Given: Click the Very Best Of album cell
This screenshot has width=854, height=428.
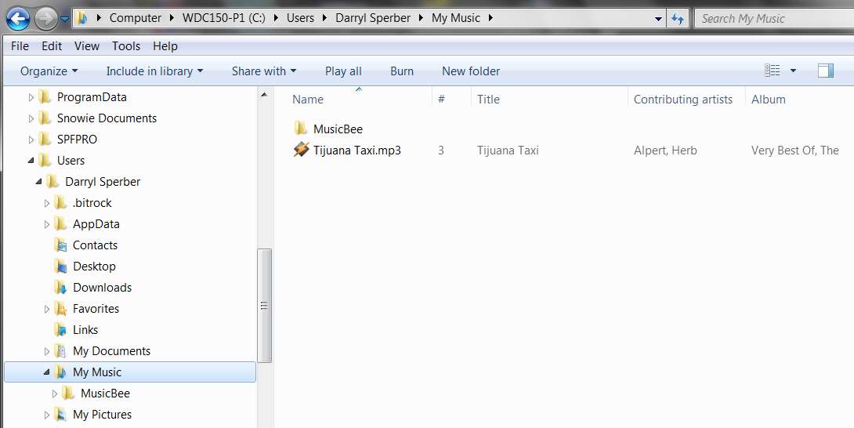Looking at the screenshot, I should [x=795, y=151].
